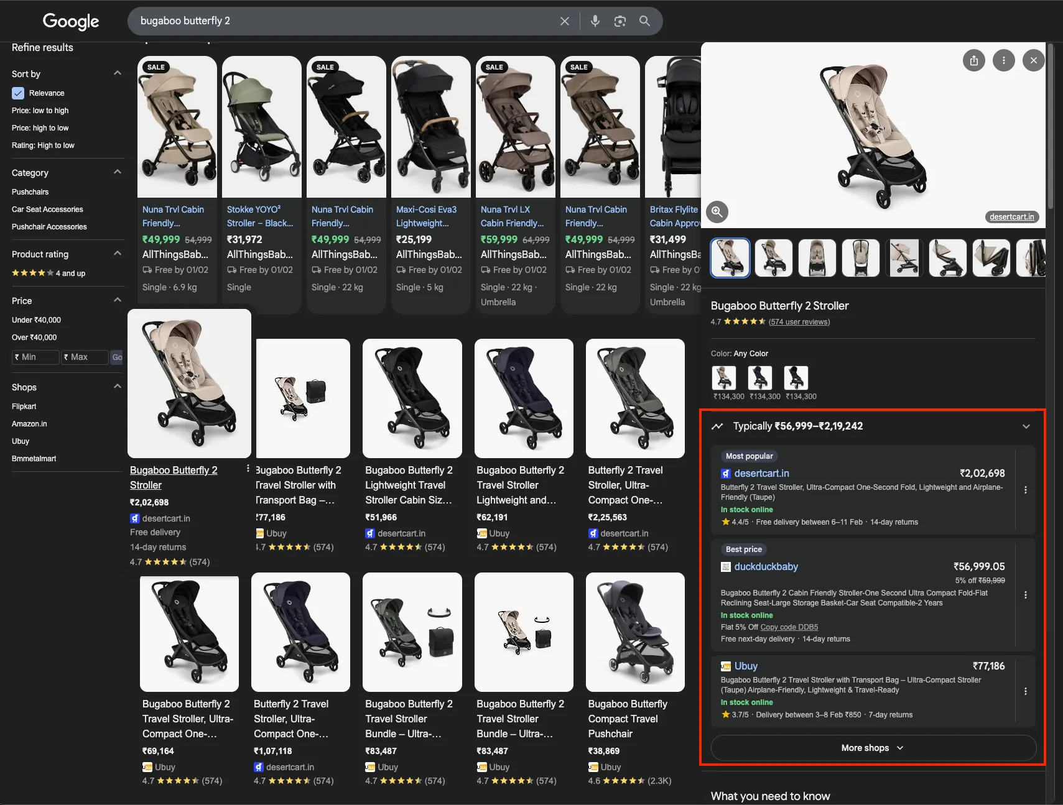This screenshot has height=805, width=1063.
Task: Collapse the Sort by section
Action: (x=118, y=73)
